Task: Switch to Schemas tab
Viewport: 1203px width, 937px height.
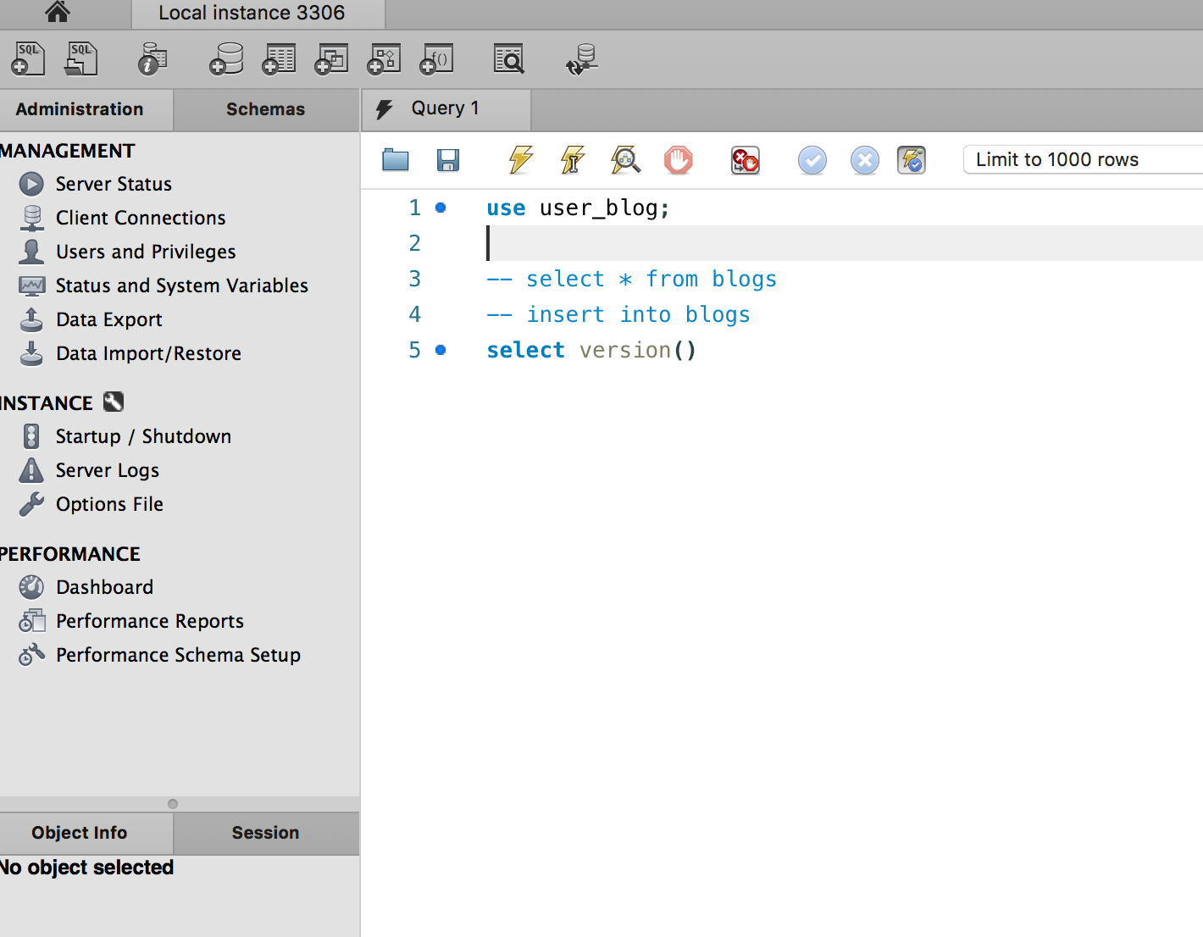Action: 266,109
